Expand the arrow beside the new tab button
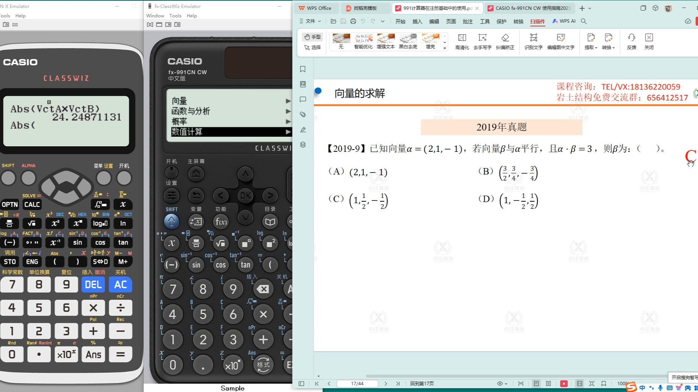Viewport: 698px width, 392px height. click(590, 8)
